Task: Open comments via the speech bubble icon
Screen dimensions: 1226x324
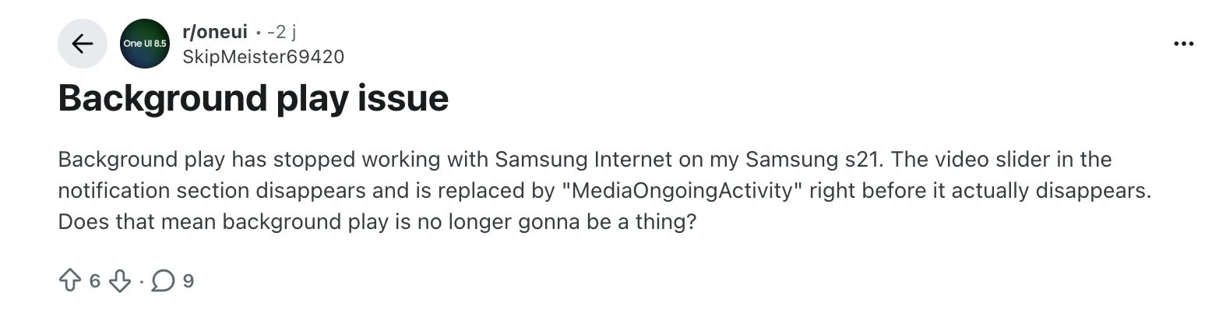Action: 163,280
